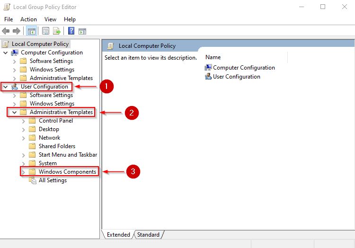Expand the Network node chevron

(x=24, y=138)
